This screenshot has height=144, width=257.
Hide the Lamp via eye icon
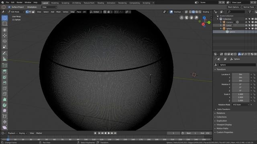click(246, 26)
